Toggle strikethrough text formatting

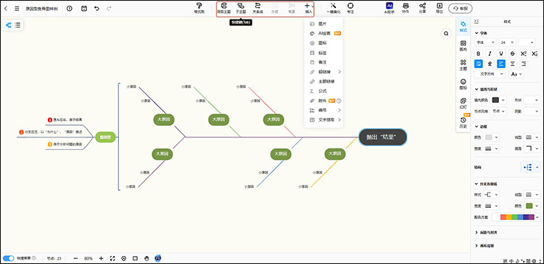512,54
